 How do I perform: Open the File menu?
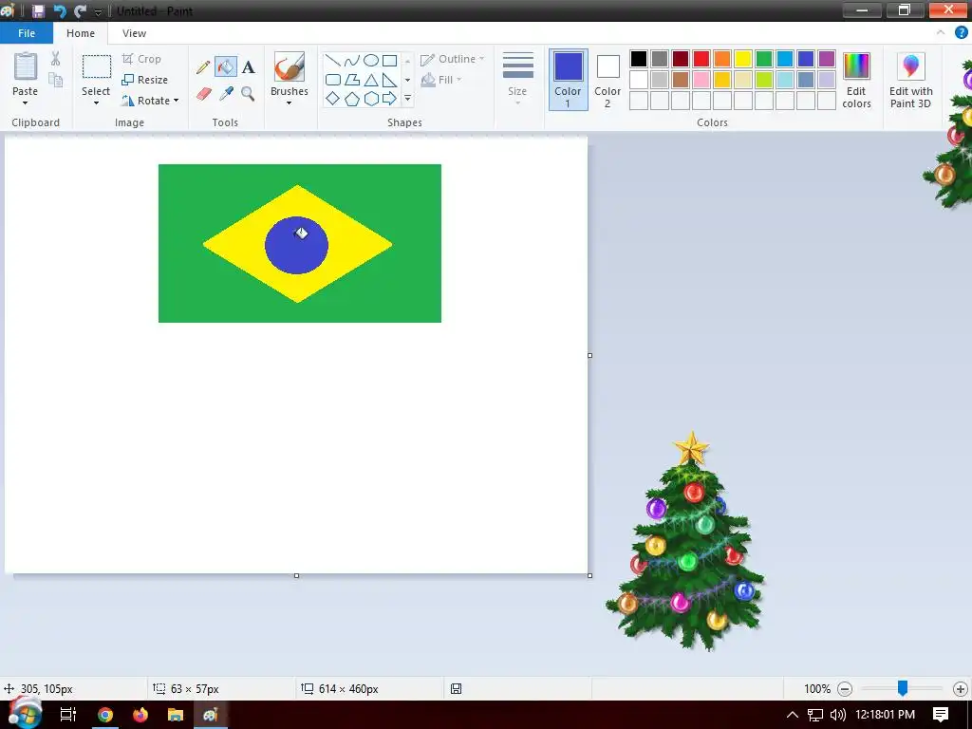pyautogui.click(x=27, y=33)
